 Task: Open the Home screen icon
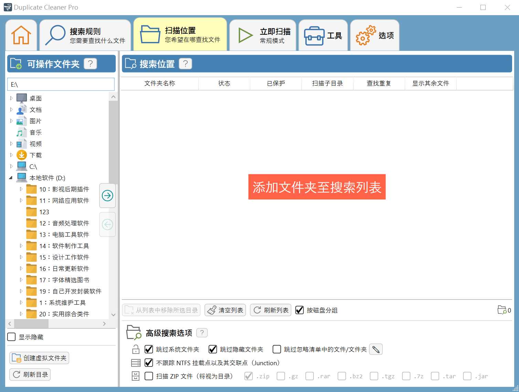pyautogui.click(x=21, y=35)
